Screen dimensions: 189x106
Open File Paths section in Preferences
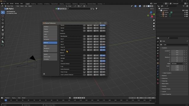tap(50, 59)
